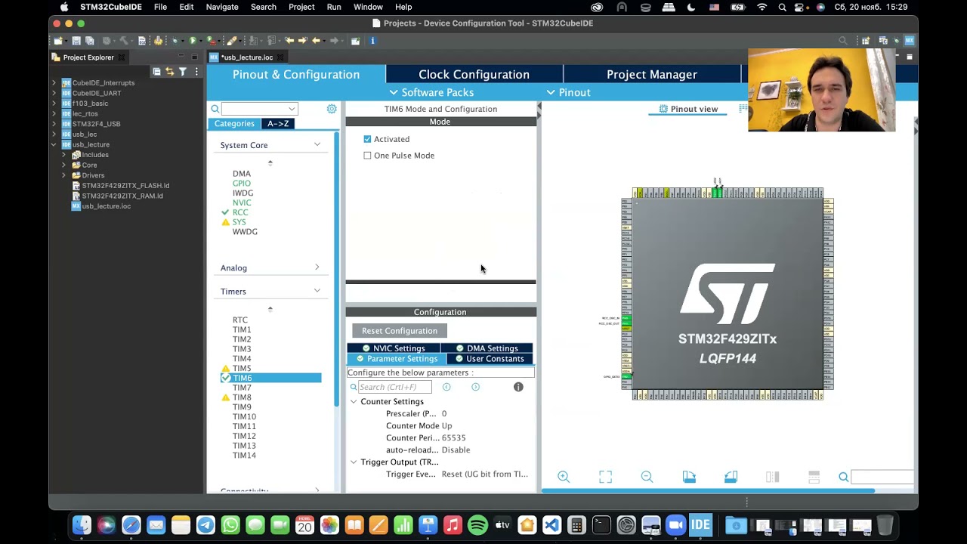Image resolution: width=967 pixels, height=544 pixels.
Task: Open the Project menu
Action: (x=301, y=7)
